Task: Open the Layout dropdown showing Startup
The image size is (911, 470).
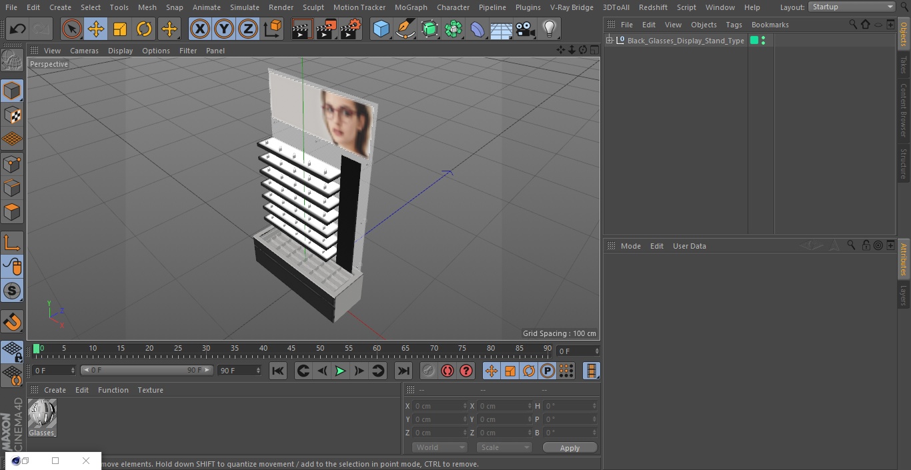Action: pyautogui.click(x=852, y=7)
